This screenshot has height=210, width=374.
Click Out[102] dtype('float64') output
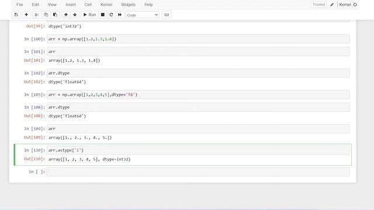[x=67, y=82]
